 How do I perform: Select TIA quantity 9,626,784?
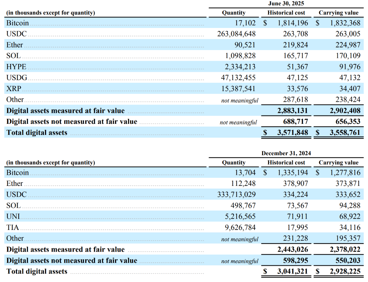coord(240,228)
